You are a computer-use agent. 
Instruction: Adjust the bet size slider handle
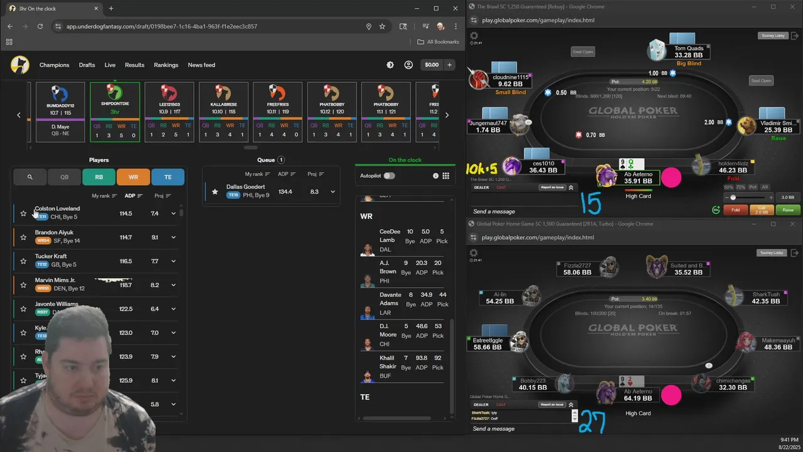point(733,197)
